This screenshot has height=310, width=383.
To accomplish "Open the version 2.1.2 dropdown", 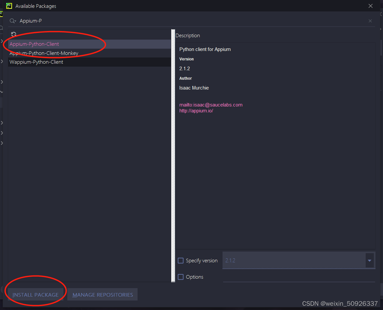I will [x=369, y=260].
